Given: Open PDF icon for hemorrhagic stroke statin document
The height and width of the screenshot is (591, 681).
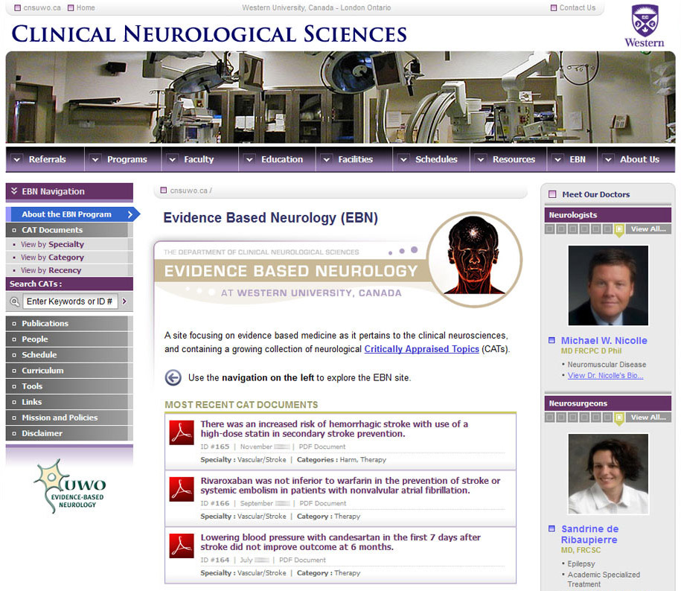Looking at the screenshot, I should (182, 432).
